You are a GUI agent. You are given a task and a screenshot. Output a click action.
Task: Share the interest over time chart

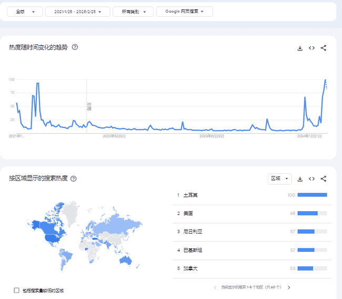324,48
